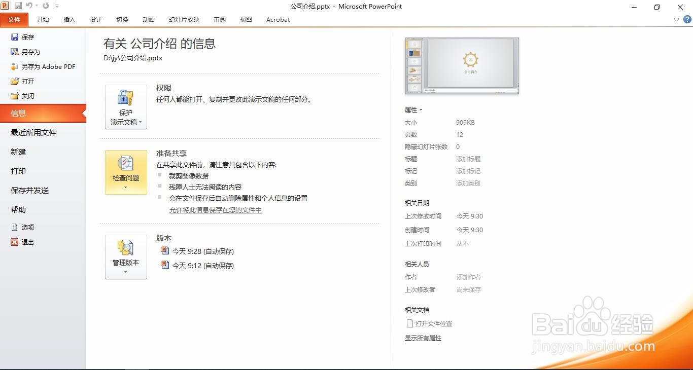
Task: Click 检查问题 dropdown button
Action: [126, 172]
